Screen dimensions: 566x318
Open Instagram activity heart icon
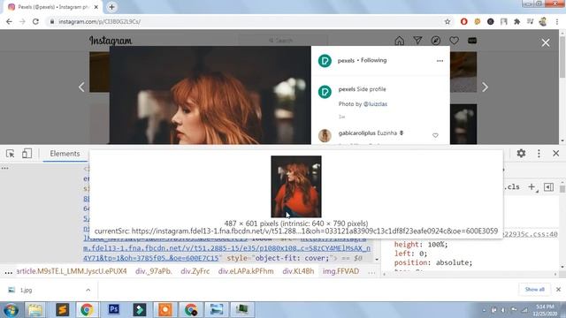pyautogui.click(x=454, y=41)
